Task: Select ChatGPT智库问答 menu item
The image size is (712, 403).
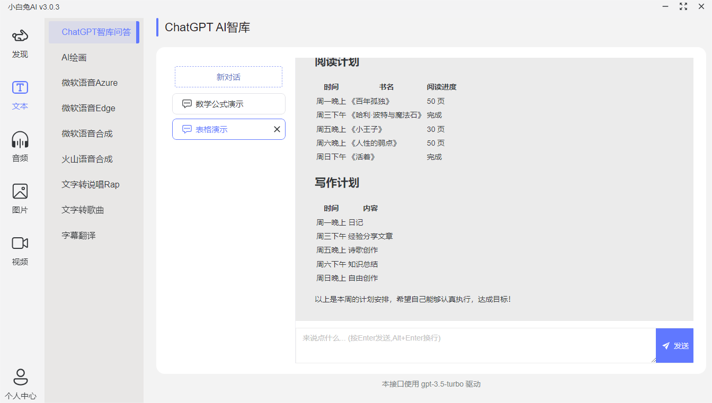Action: pos(94,32)
